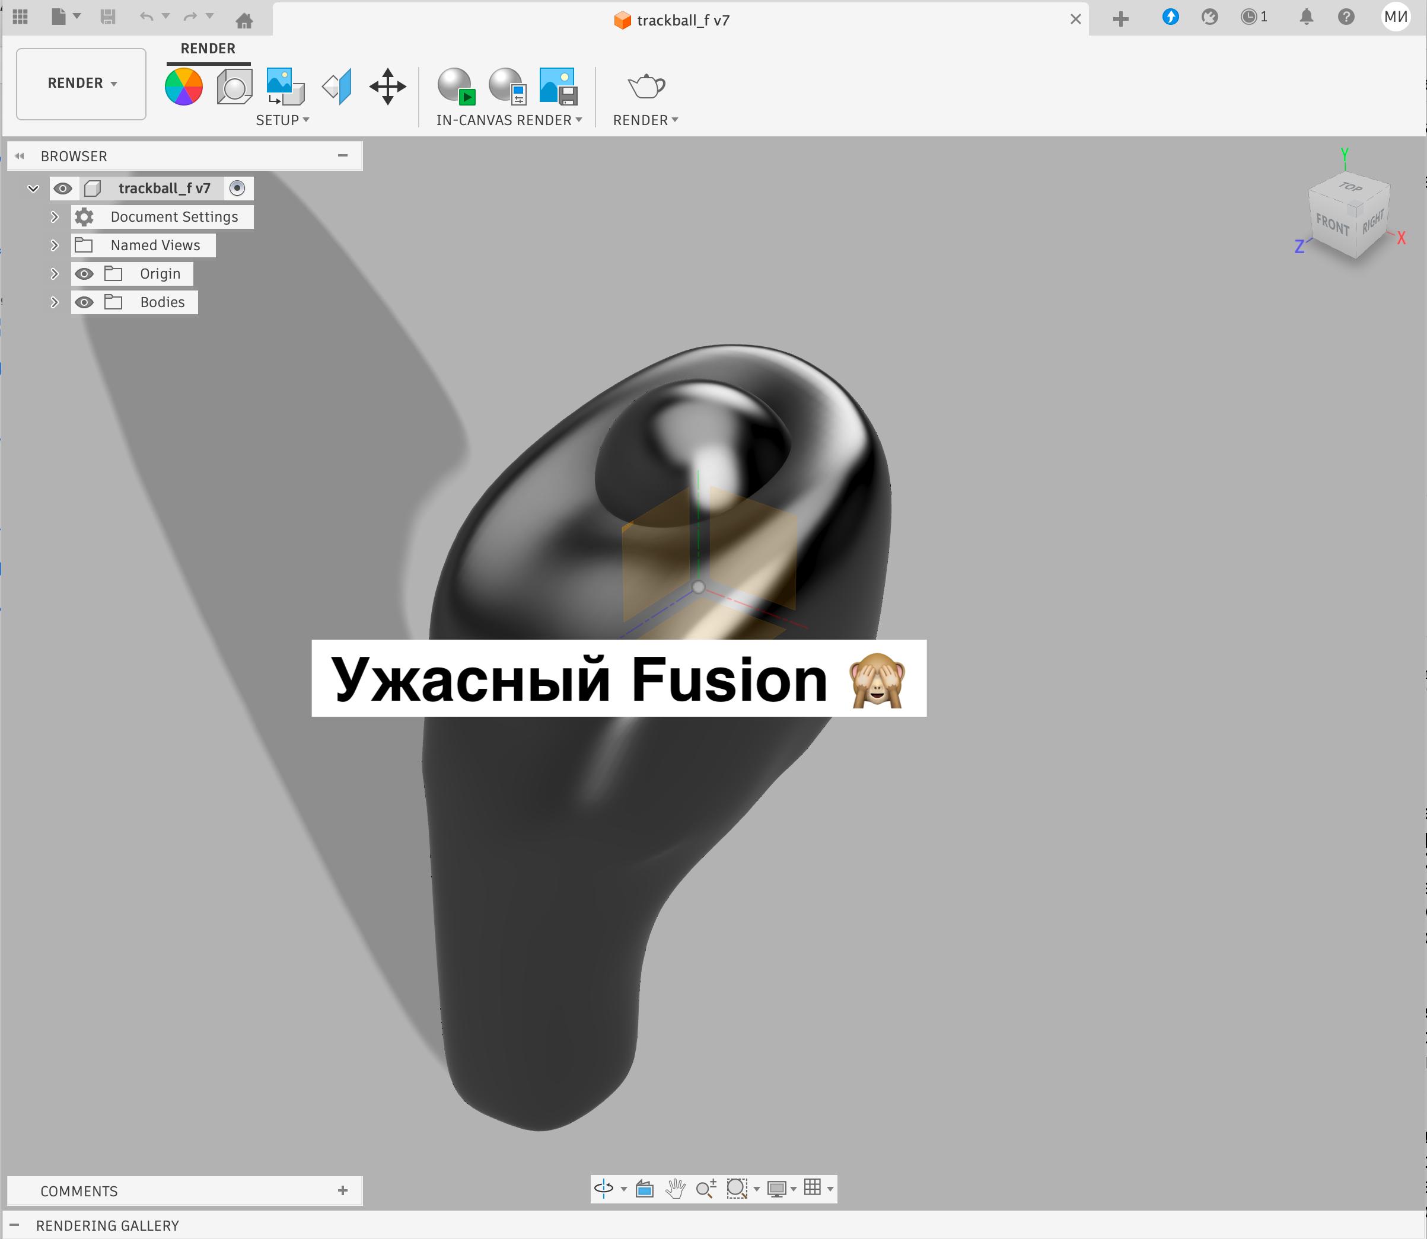This screenshot has height=1239, width=1427.
Task: Select the Orbit navigation tool
Action: click(x=604, y=1189)
